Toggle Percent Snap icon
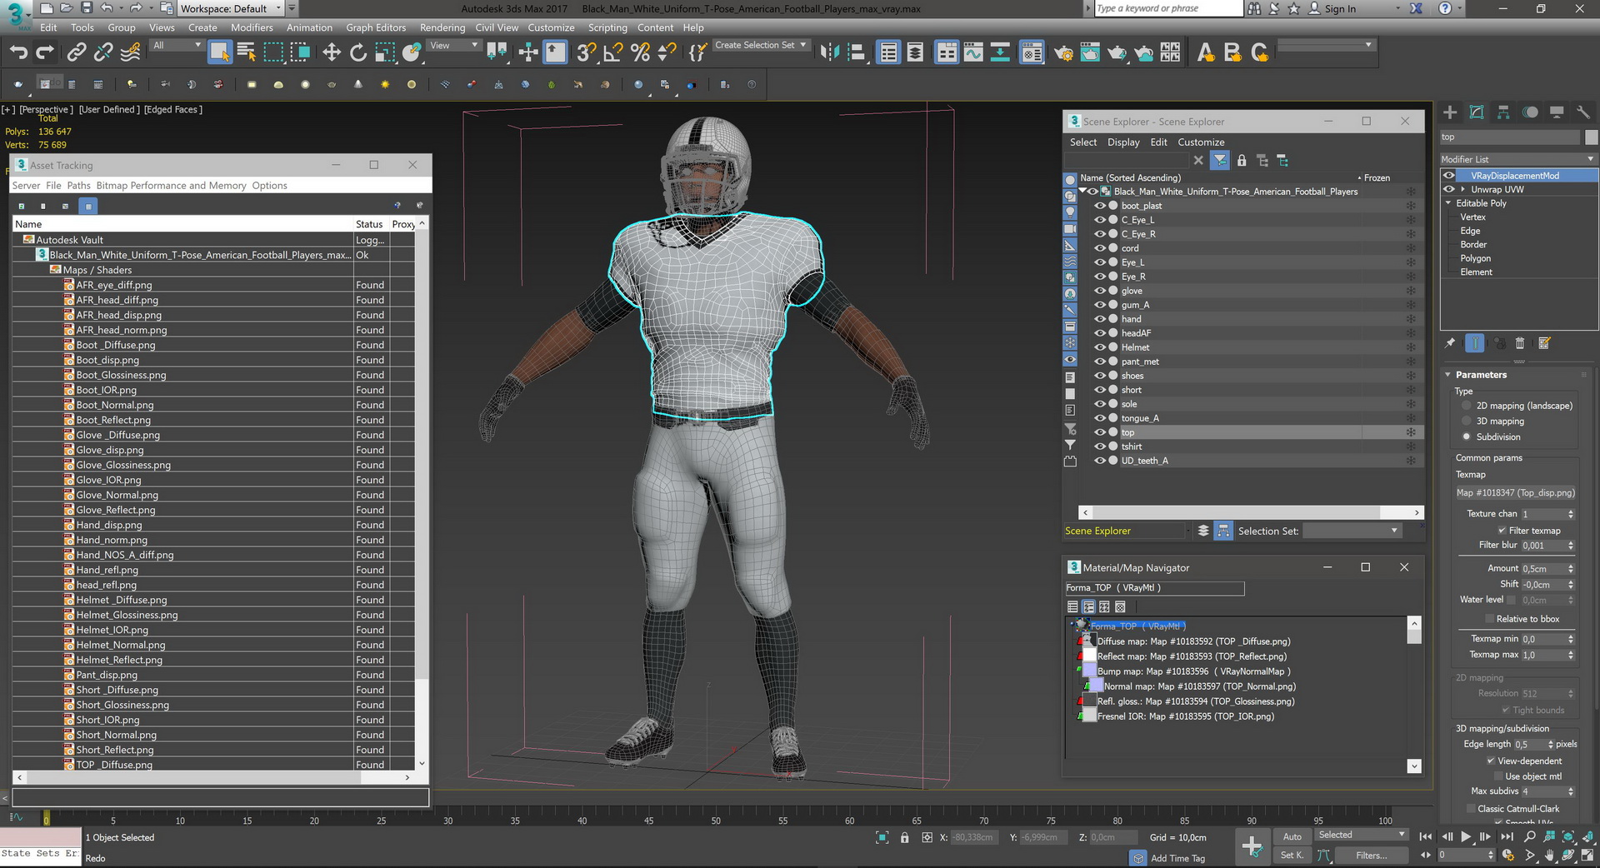The image size is (1600, 868). pyautogui.click(x=640, y=52)
